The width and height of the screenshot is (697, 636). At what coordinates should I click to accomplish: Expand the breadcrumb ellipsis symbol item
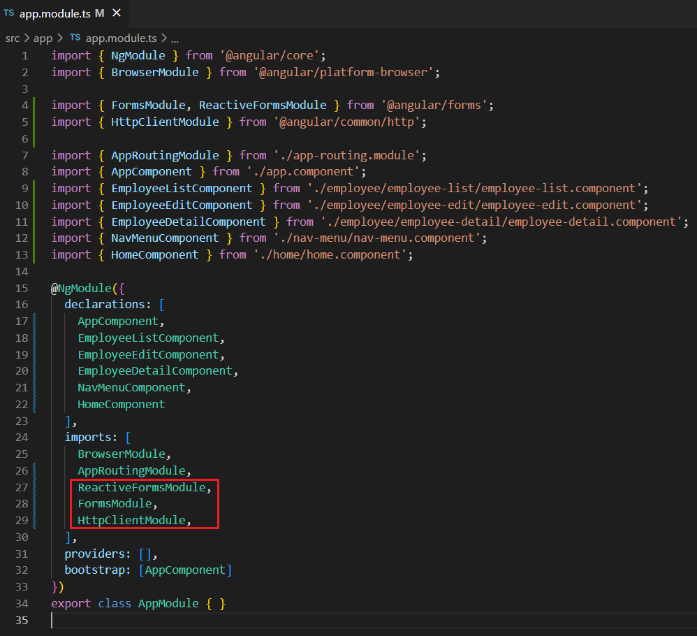click(175, 38)
